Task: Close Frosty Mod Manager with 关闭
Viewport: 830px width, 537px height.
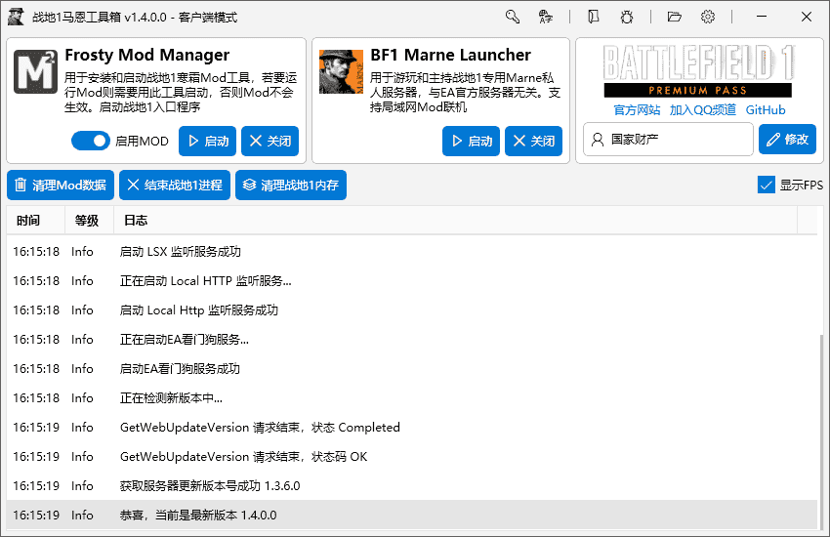Action: click(270, 141)
